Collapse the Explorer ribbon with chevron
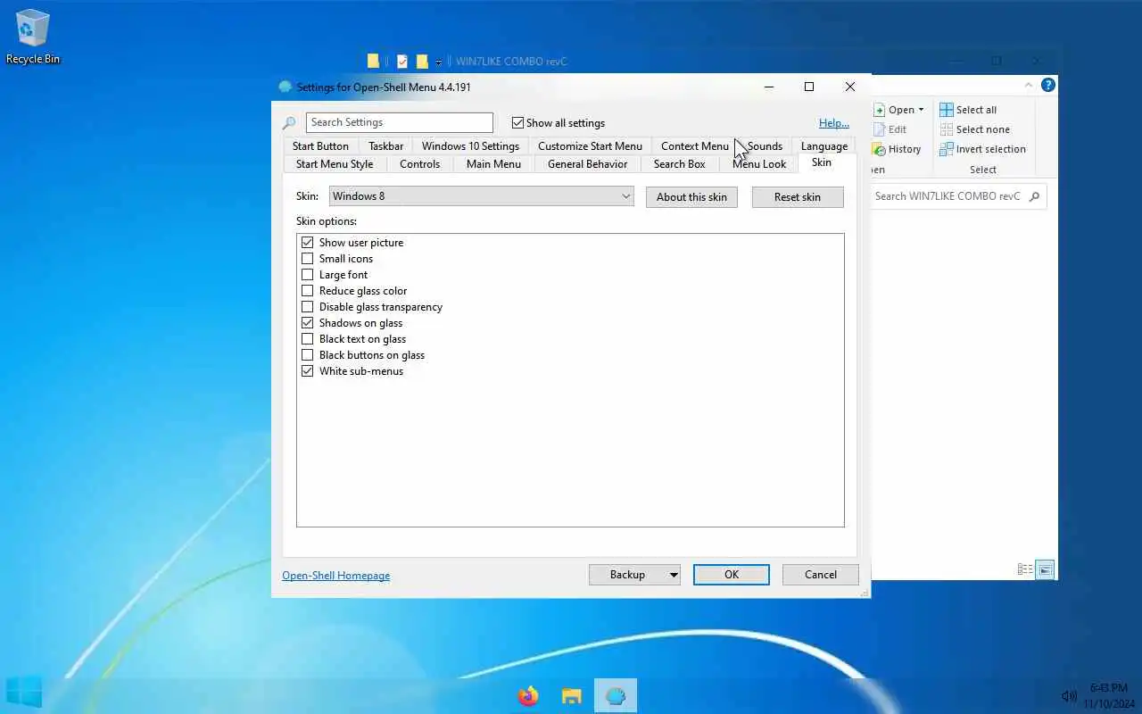This screenshot has height=714, width=1142. 1028,85
